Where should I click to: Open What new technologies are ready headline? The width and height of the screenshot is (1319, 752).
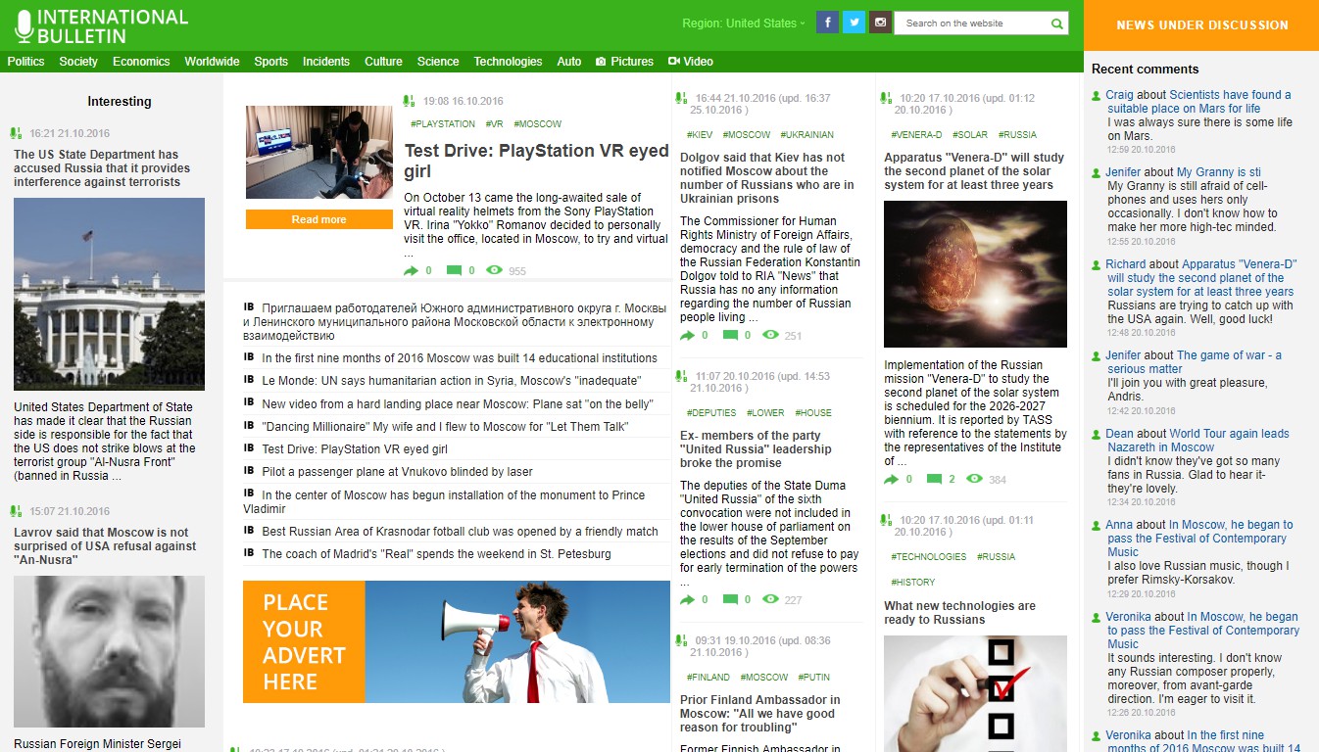coord(960,613)
